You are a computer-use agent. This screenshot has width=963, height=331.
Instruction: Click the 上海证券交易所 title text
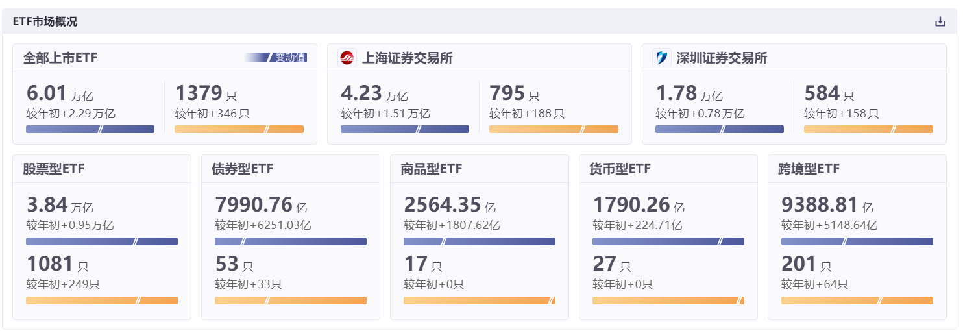407,58
